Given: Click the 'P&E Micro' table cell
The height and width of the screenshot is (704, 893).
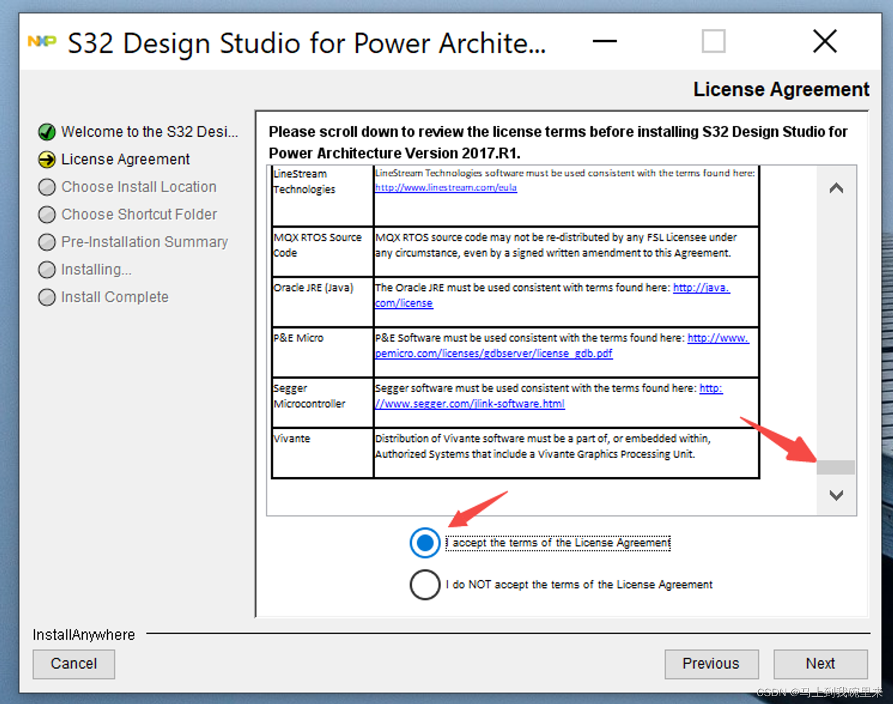Looking at the screenshot, I should [322, 352].
